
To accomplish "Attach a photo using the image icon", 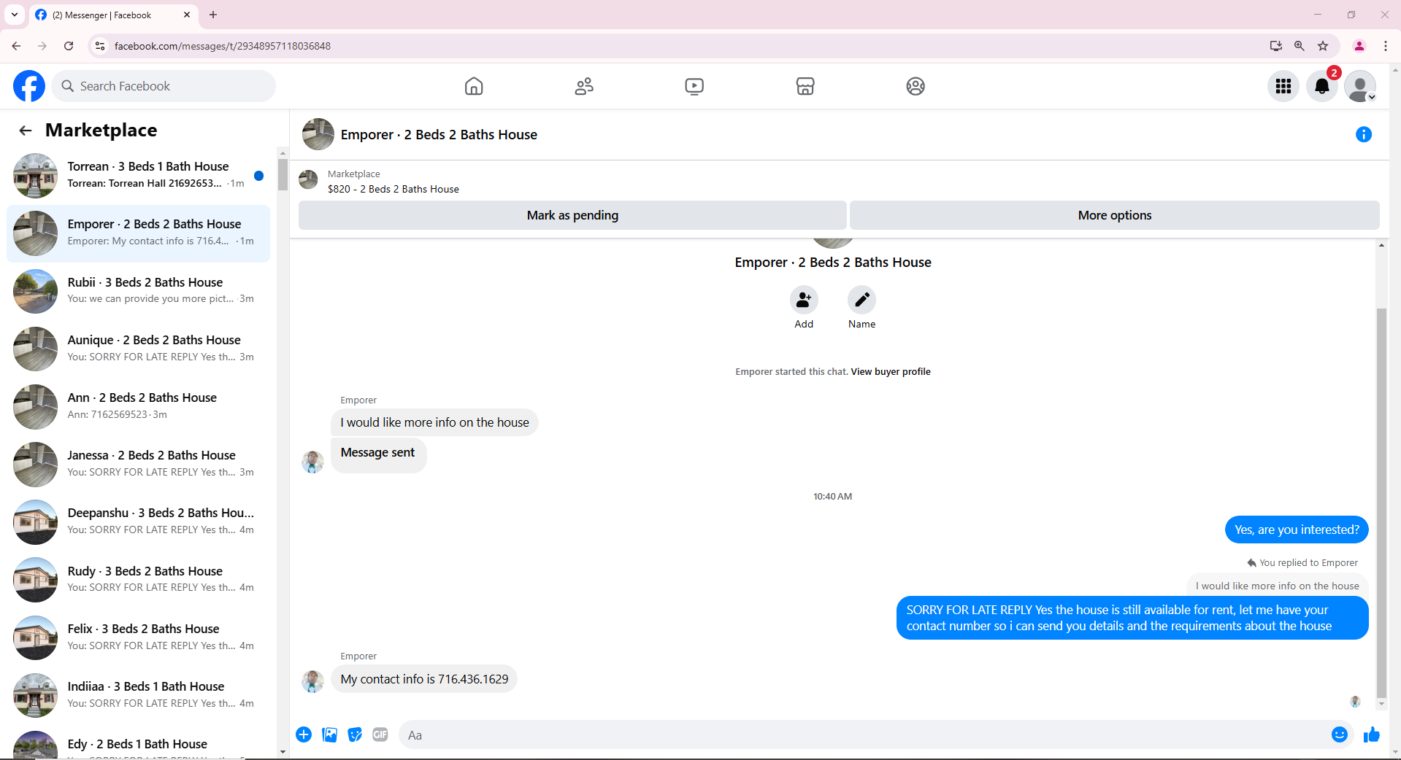I will pyautogui.click(x=329, y=734).
